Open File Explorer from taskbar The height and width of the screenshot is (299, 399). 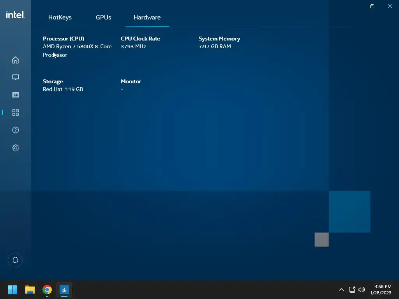30,290
